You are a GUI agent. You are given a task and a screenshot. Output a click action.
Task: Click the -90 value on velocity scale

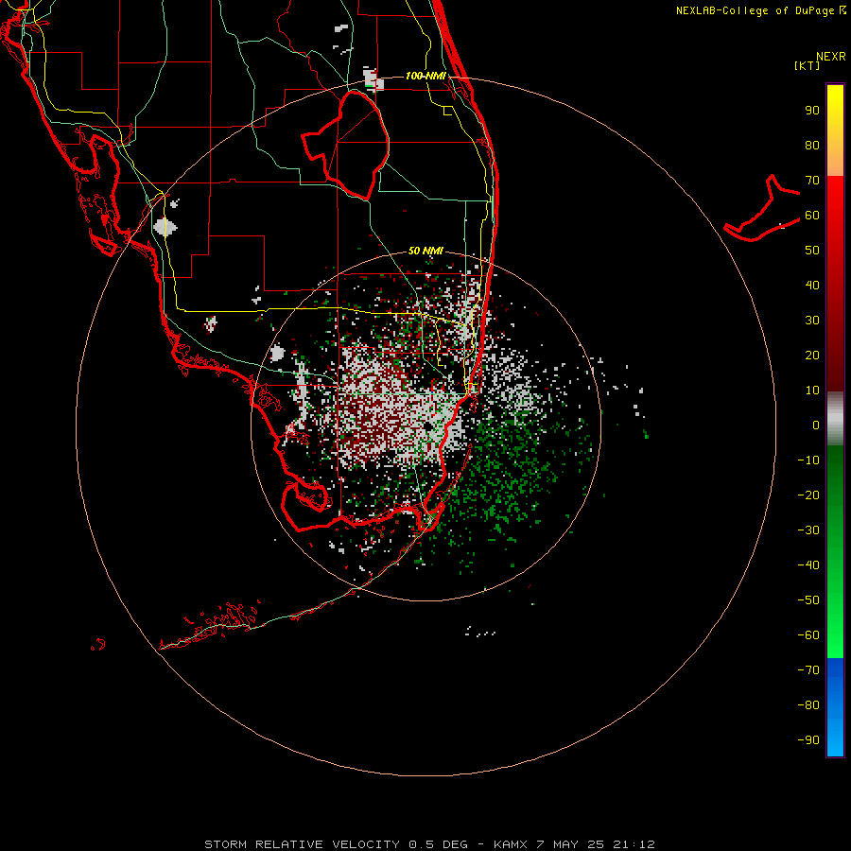click(808, 739)
